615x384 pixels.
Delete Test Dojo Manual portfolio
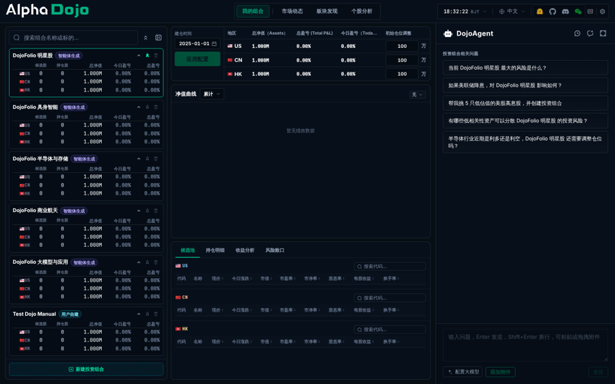(x=156, y=314)
